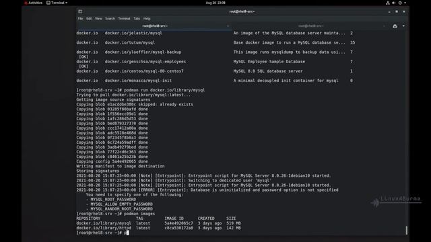Open the Terminal app menu dropdown
Screen dimensions: 431x242
pos(57,3)
